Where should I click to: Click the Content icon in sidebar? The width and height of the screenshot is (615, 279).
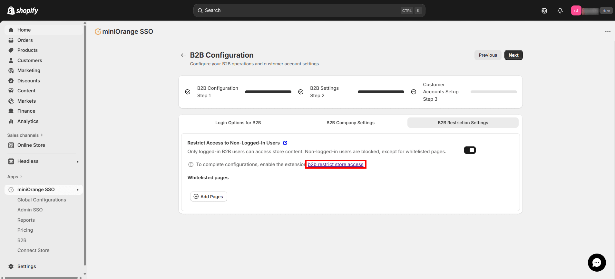coord(11,91)
